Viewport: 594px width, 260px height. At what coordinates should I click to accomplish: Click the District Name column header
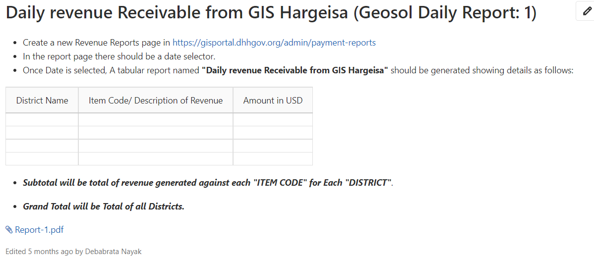pyautogui.click(x=42, y=101)
